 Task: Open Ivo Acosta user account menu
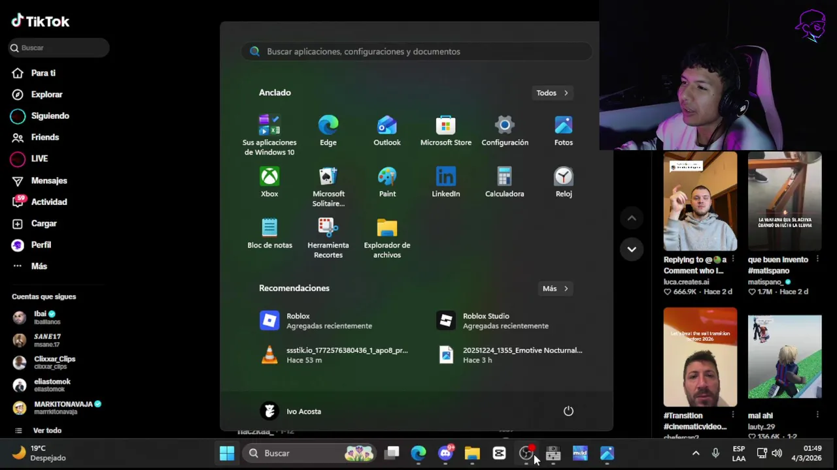point(291,411)
